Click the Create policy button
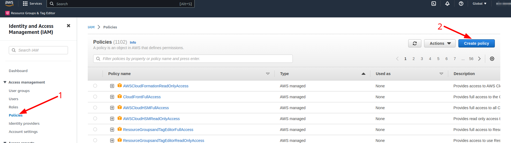Viewport: 511px width, 143px height. [x=476, y=43]
